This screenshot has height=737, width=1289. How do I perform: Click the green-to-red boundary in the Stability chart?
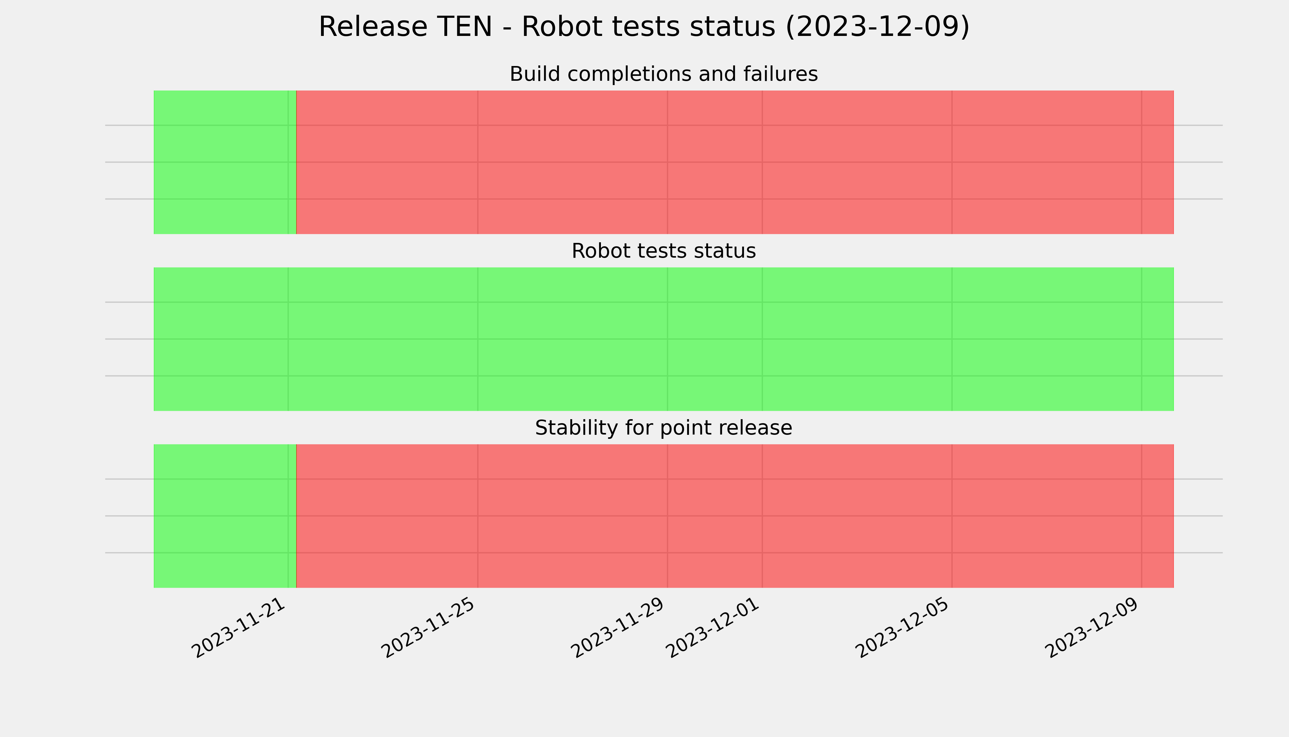click(296, 516)
